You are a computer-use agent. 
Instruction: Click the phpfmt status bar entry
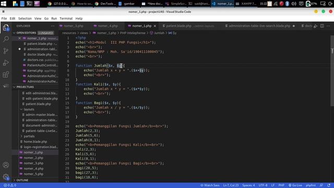311,185
